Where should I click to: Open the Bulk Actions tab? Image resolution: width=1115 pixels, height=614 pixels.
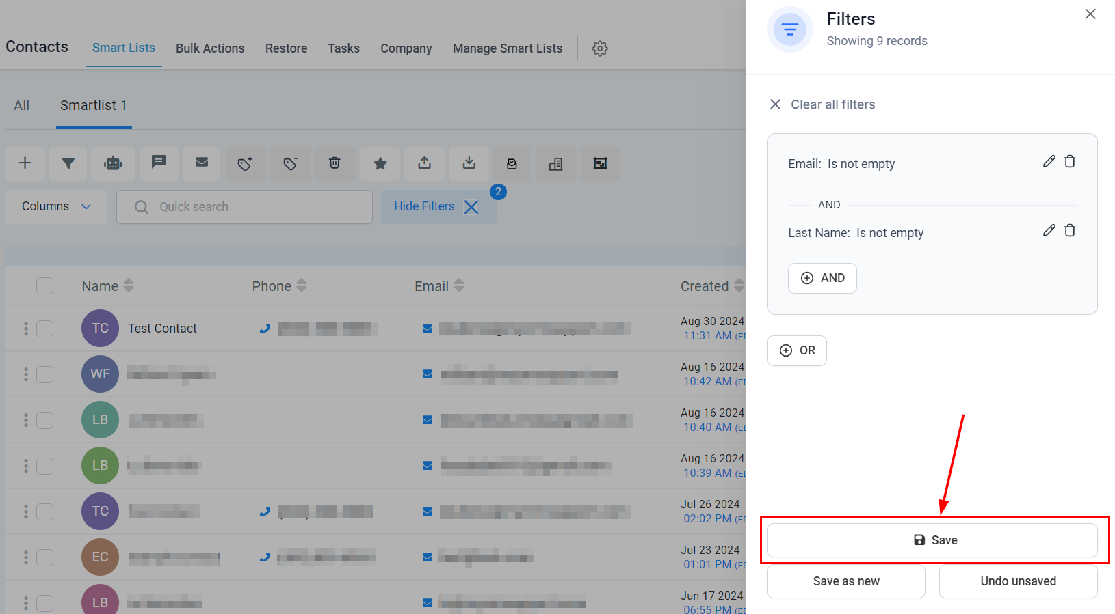click(210, 48)
